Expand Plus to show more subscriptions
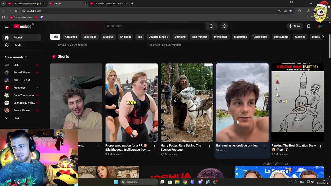This screenshot has height=186, width=331. click(x=22, y=118)
